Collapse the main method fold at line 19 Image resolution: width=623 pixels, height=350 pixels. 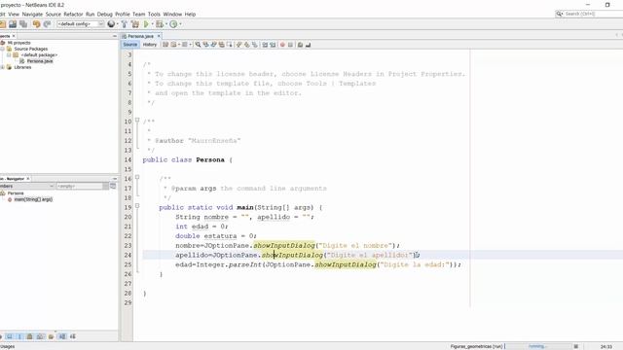coord(137,205)
